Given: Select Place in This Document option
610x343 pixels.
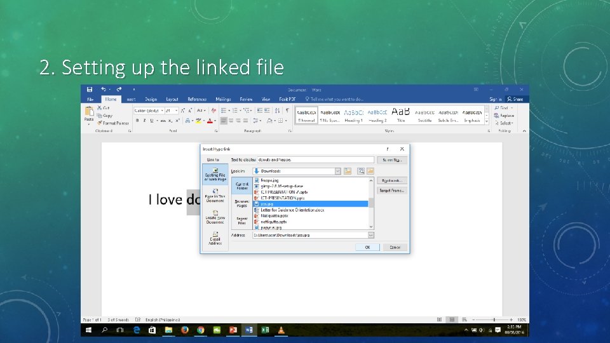Looking at the screenshot, I should coord(215,196).
